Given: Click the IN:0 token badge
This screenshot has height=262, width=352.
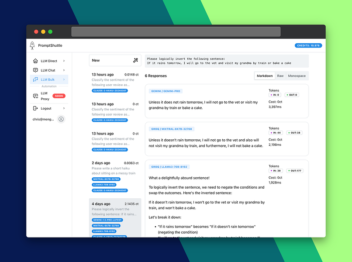Looking at the screenshot, I should [x=275, y=95].
